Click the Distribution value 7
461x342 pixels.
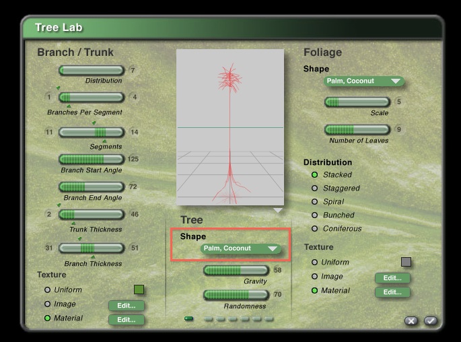pyautogui.click(x=133, y=70)
